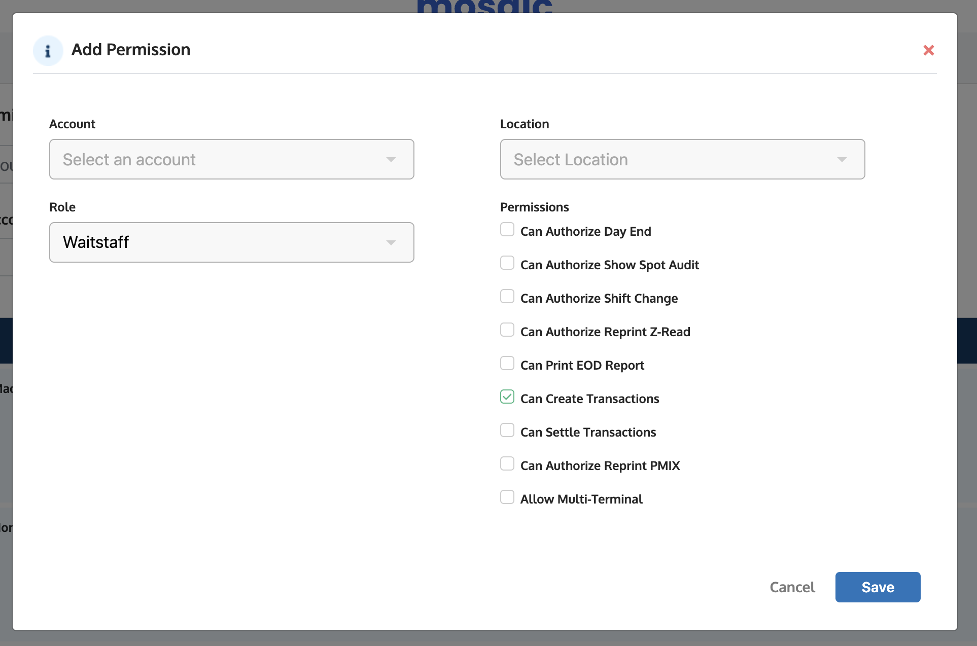Screen dimensions: 977x646
Task: Enable Can Settle Transactions permission
Action: click(x=507, y=430)
